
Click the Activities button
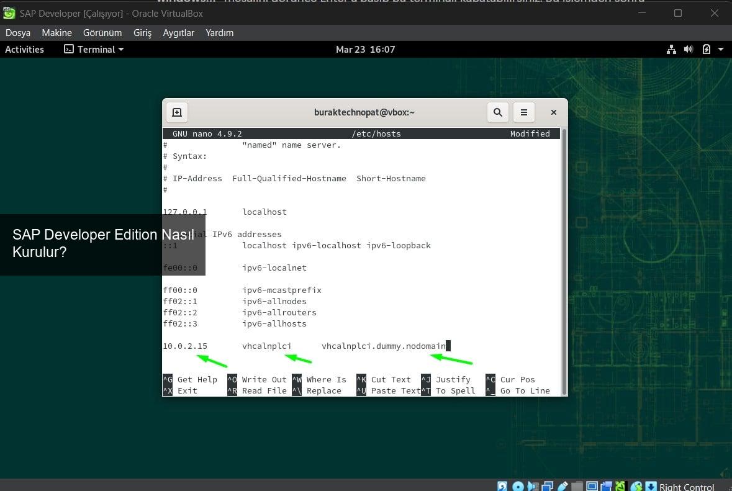(24, 50)
